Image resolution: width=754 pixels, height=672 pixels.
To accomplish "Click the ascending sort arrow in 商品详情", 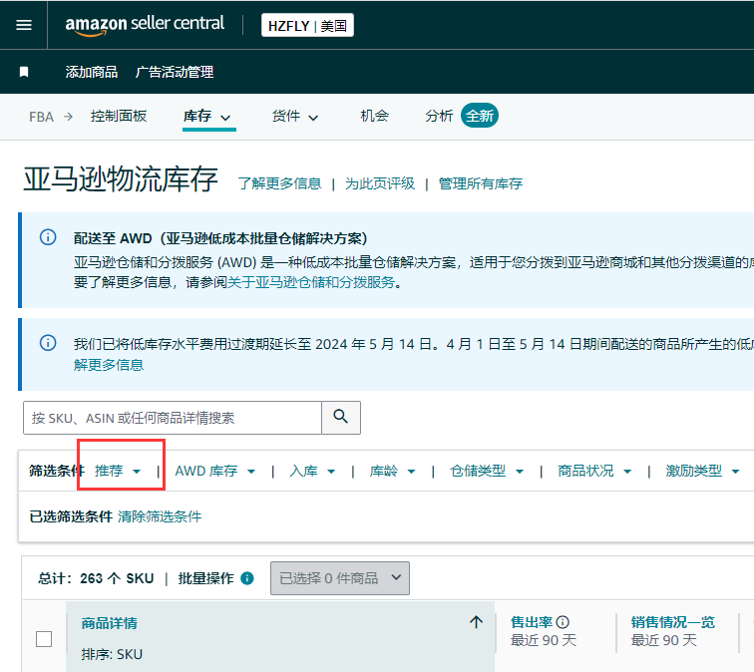I will (476, 621).
